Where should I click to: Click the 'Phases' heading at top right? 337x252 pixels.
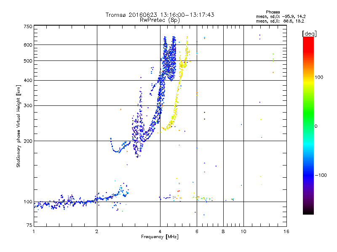pyautogui.click(x=273, y=12)
